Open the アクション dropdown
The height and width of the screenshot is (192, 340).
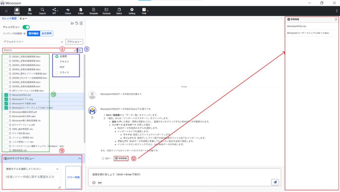pos(74,42)
